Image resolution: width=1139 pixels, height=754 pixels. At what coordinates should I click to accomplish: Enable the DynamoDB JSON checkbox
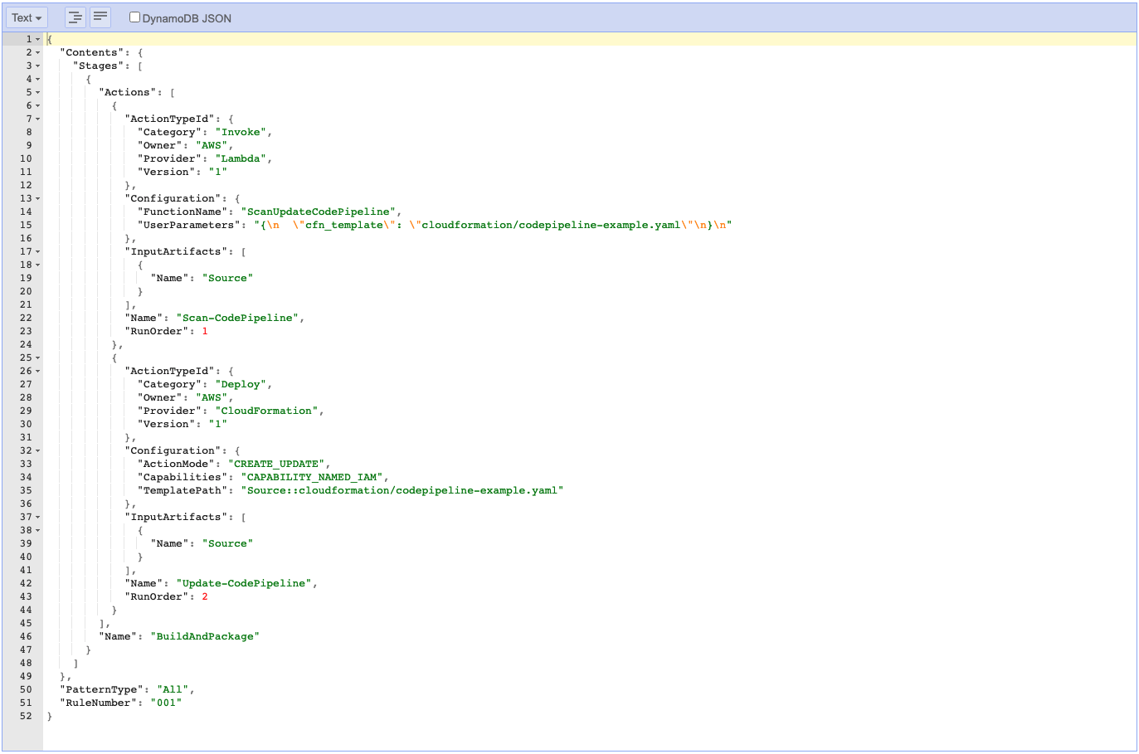[134, 17]
